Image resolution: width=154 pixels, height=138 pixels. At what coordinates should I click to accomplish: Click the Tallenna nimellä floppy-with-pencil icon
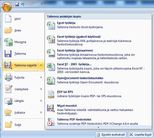[8, 65]
